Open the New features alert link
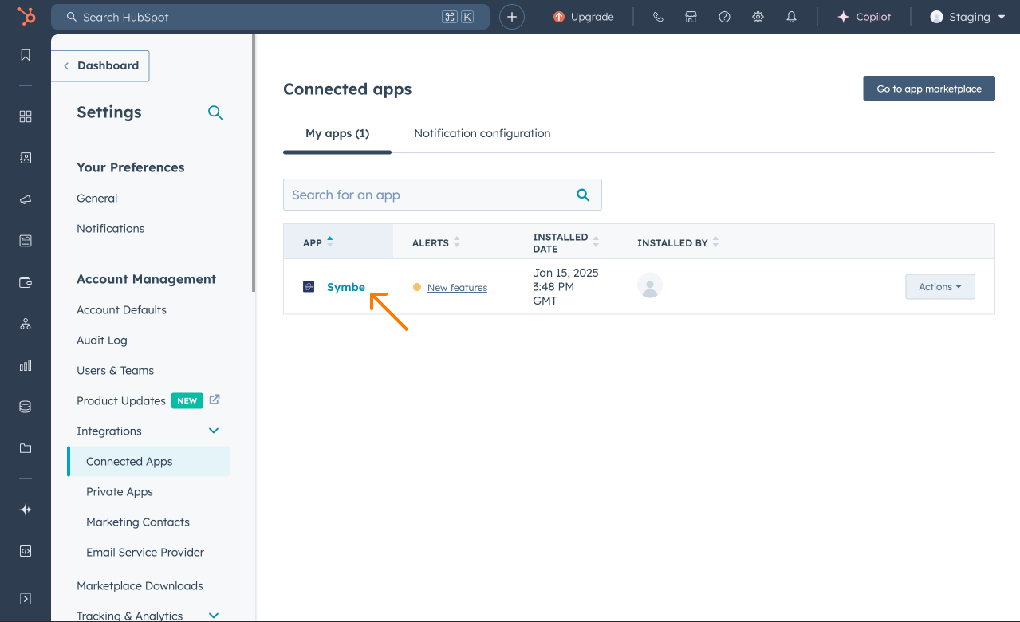Viewport: 1020px width, 622px height. click(457, 288)
